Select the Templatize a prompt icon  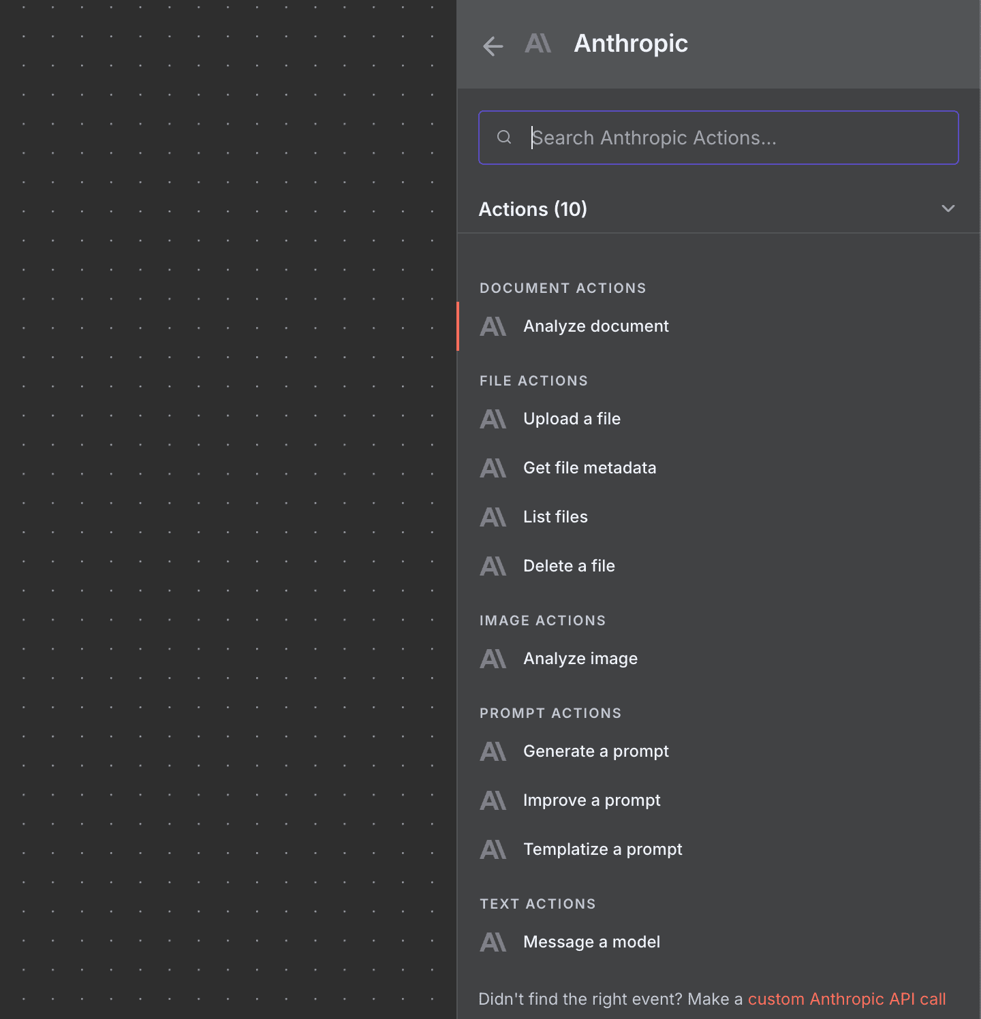[493, 849]
